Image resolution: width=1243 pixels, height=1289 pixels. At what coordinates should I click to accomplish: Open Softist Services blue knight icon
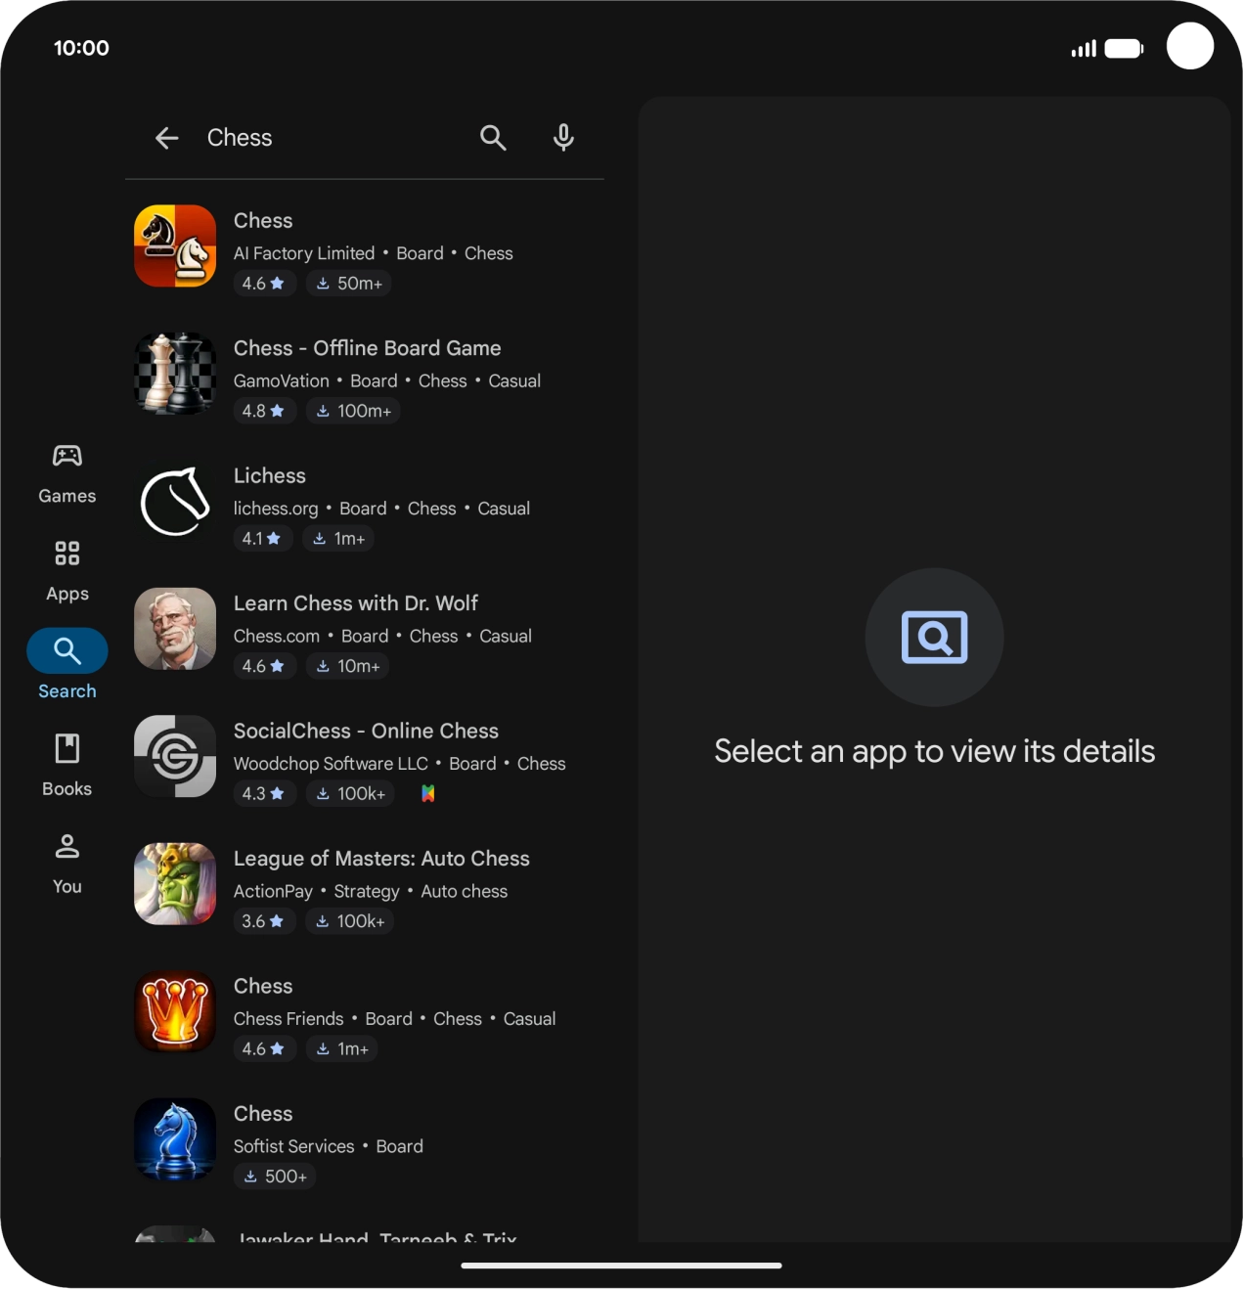[x=175, y=1139]
